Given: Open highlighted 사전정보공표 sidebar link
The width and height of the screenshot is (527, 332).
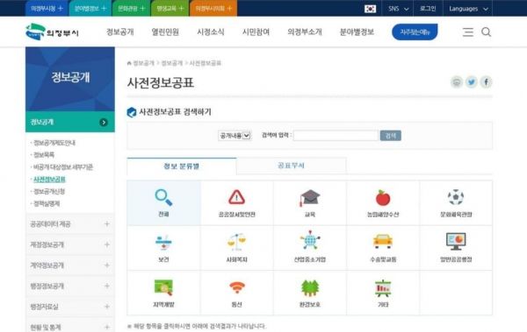Looking at the screenshot, I should [49, 180].
